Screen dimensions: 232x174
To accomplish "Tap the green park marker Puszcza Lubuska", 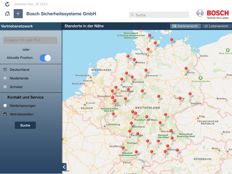I will [x=201, y=78].
